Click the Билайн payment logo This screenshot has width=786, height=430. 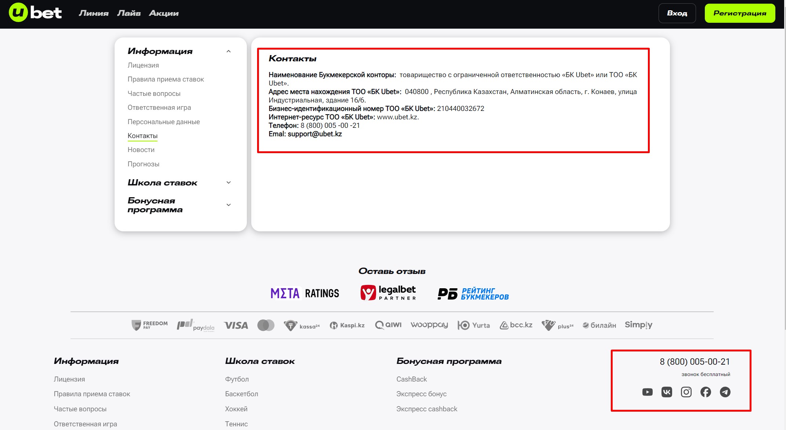(x=599, y=325)
